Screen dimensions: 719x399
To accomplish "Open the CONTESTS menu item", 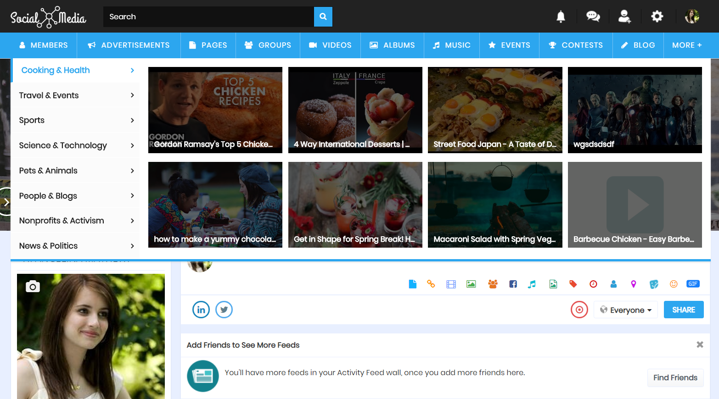I will [x=575, y=45].
